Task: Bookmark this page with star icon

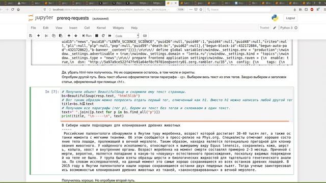Action: click(201, 10)
